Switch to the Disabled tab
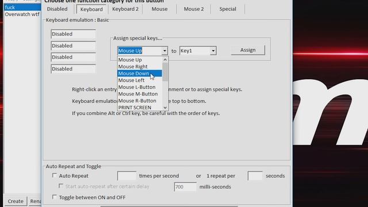368x207 pixels. (x=57, y=9)
